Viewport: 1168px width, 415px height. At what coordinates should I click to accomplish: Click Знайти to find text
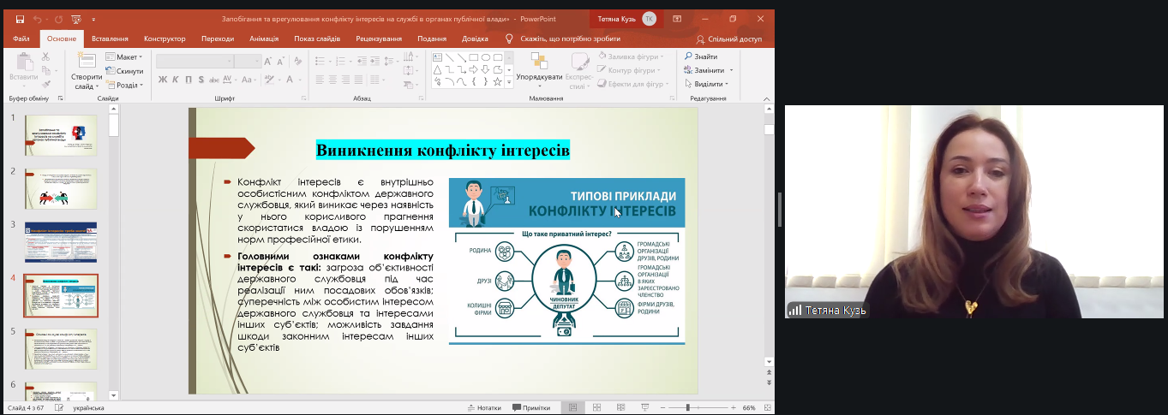click(x=701, y=56)
